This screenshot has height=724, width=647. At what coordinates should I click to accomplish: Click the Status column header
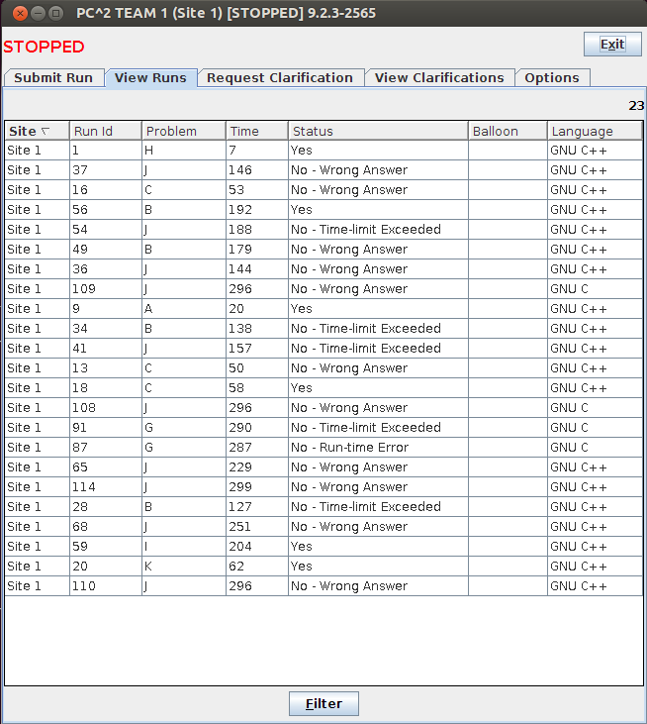tap(377, 131)
